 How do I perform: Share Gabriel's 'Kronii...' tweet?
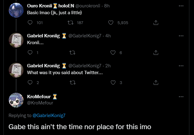156,53
